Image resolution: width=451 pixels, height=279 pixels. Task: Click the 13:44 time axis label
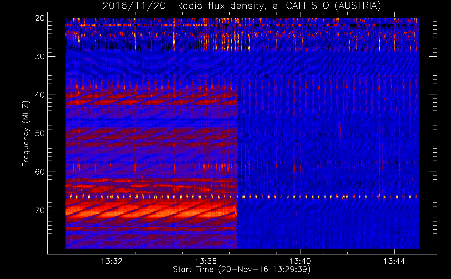[394, 261]
